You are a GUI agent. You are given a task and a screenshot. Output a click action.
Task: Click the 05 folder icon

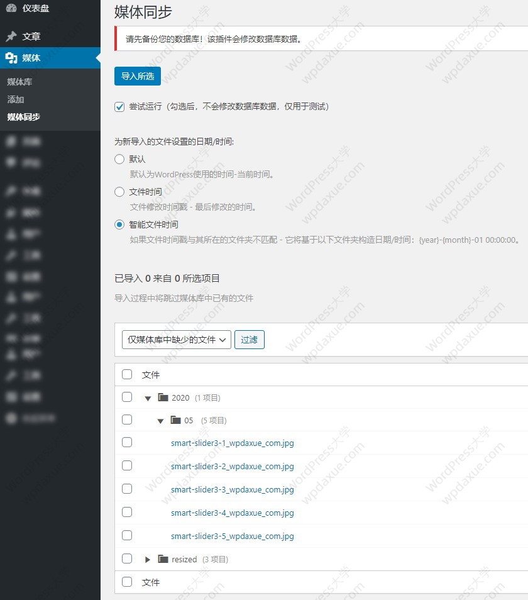pyautogui.click(x=176, y=420)
